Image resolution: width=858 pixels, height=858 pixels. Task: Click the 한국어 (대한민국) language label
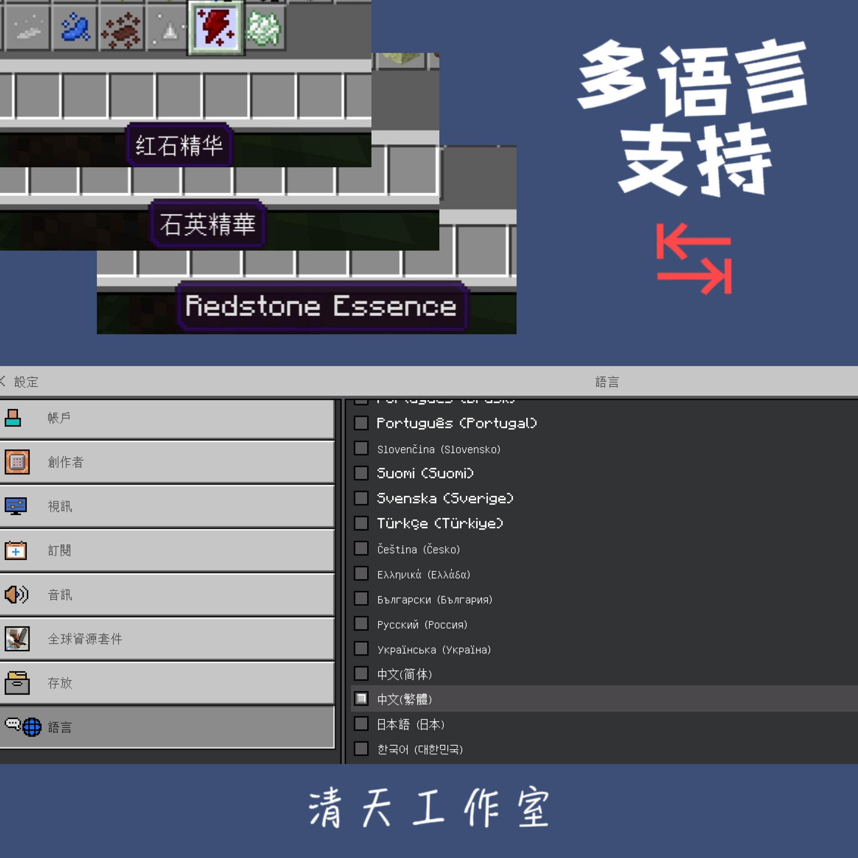click(x=420, y=750)
